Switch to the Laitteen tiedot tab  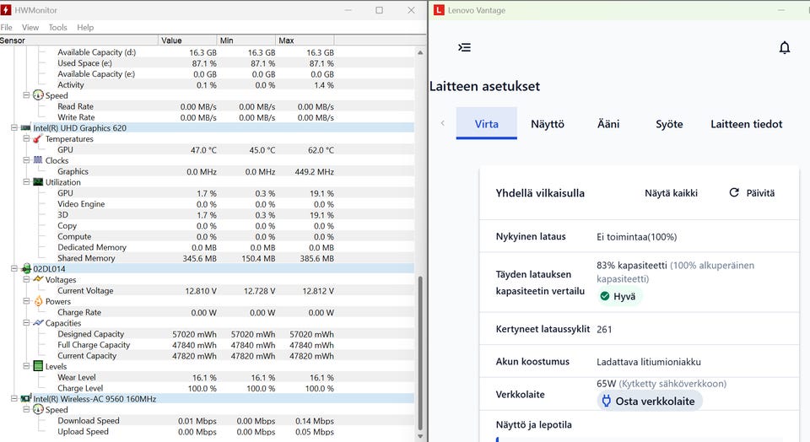click(747, 124)
